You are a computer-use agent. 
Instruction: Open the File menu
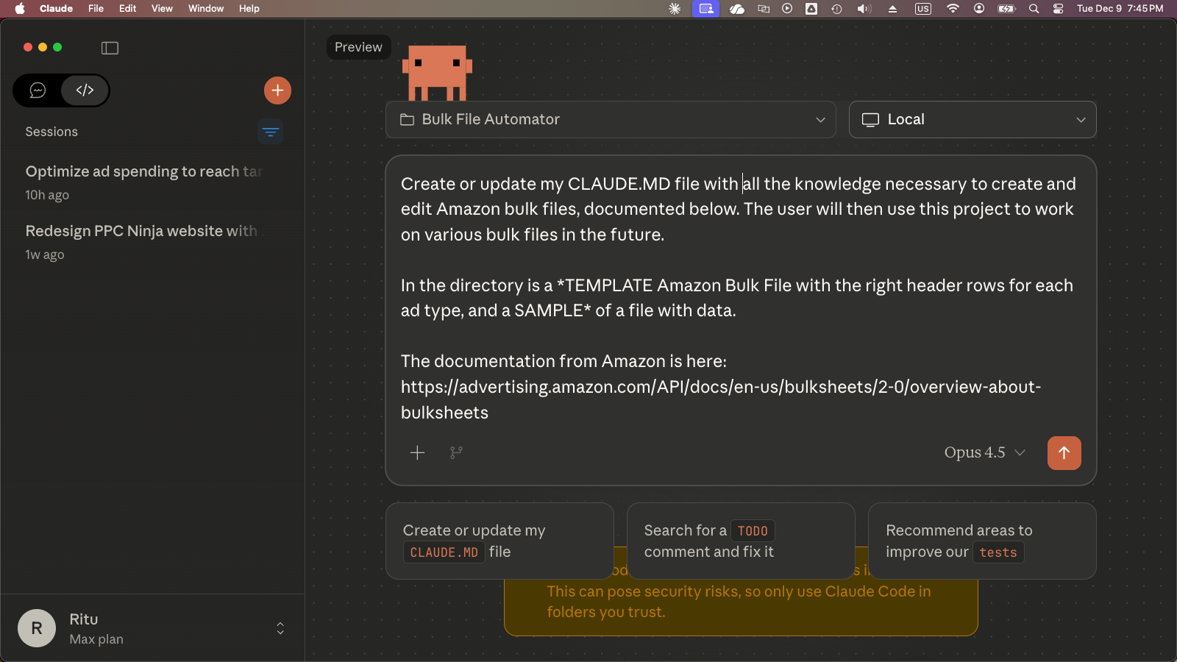click(96, 9)
